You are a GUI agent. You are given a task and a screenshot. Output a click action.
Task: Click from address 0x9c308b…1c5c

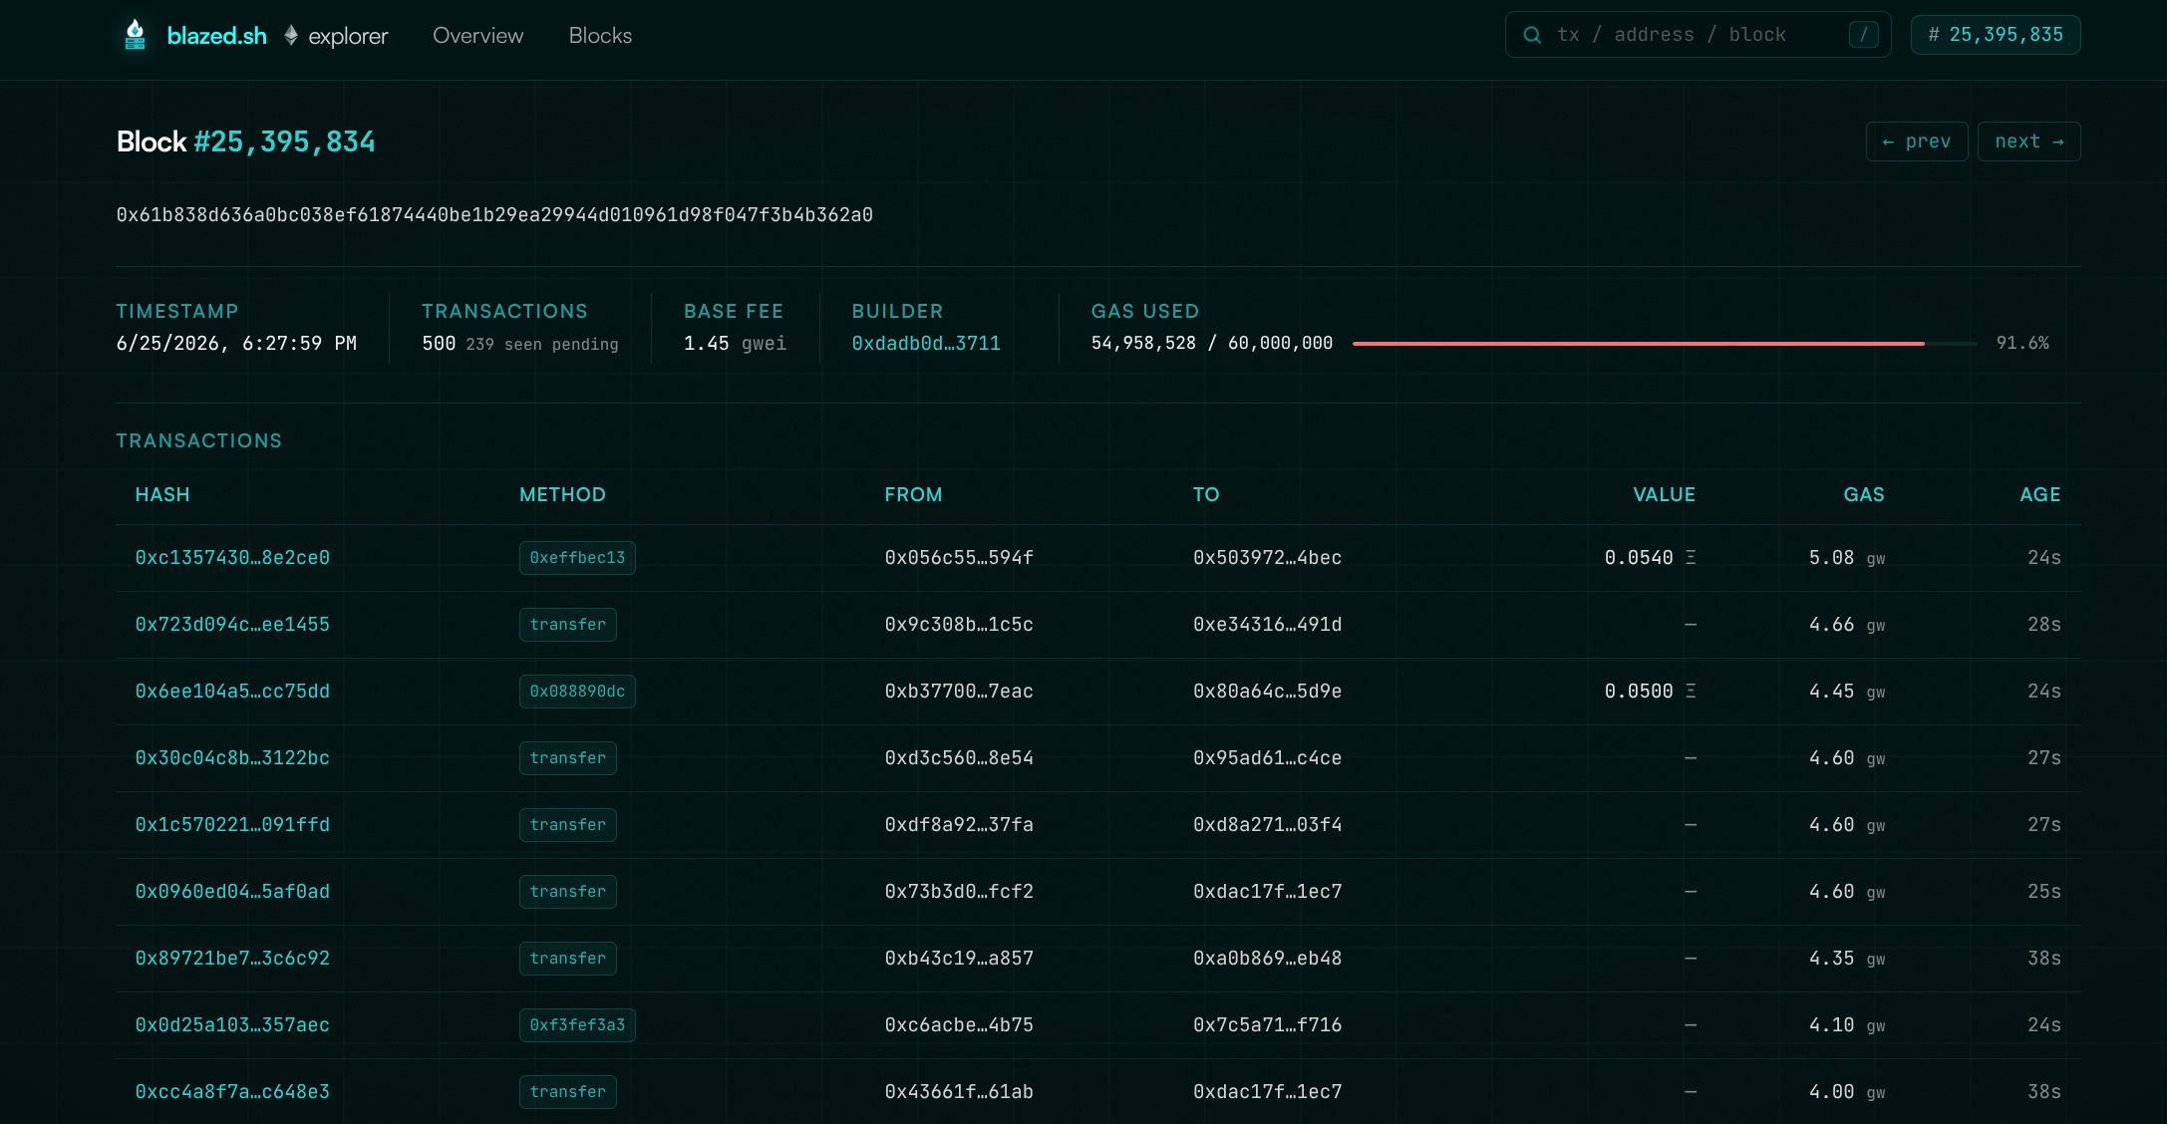pyautogui.click(x=959, y=625)
